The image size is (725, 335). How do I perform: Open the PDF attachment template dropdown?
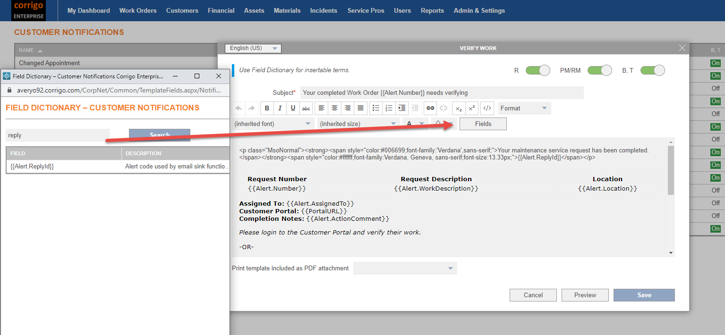tap(405, 268)
